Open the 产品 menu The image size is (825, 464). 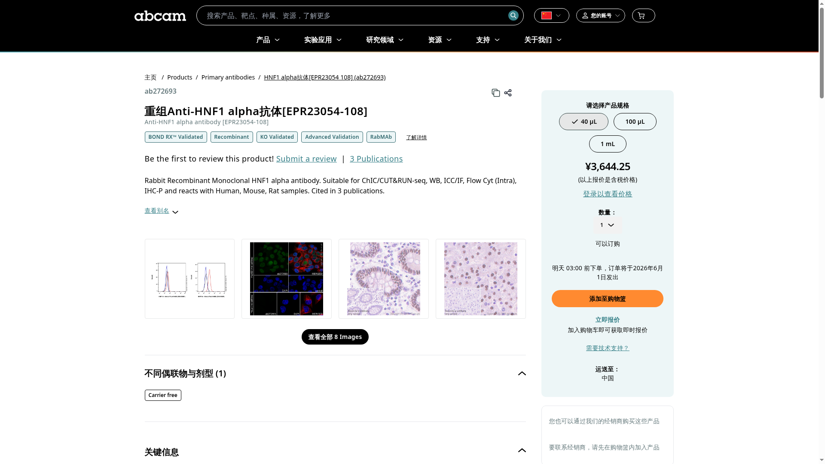pos(268,40)
